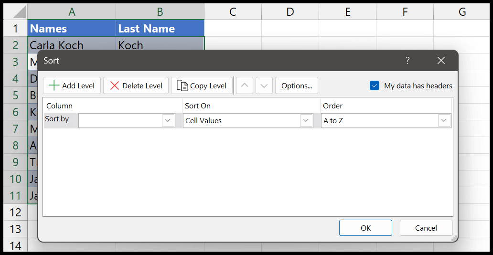The image size is (493, 255).
Task: Click the Copy Level button
Action: pos(202,85)
